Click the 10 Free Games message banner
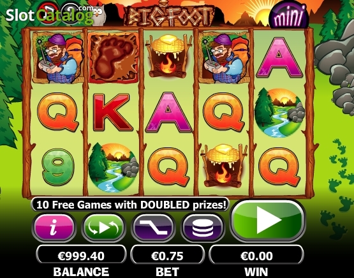Viewport: 354px width, 278px height. pos(131,205)
